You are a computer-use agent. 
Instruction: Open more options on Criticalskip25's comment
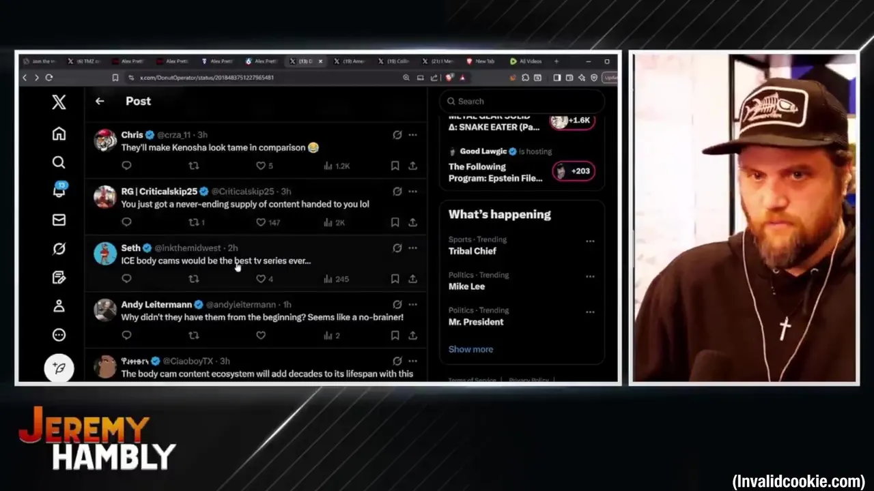(x=412, y=192)
